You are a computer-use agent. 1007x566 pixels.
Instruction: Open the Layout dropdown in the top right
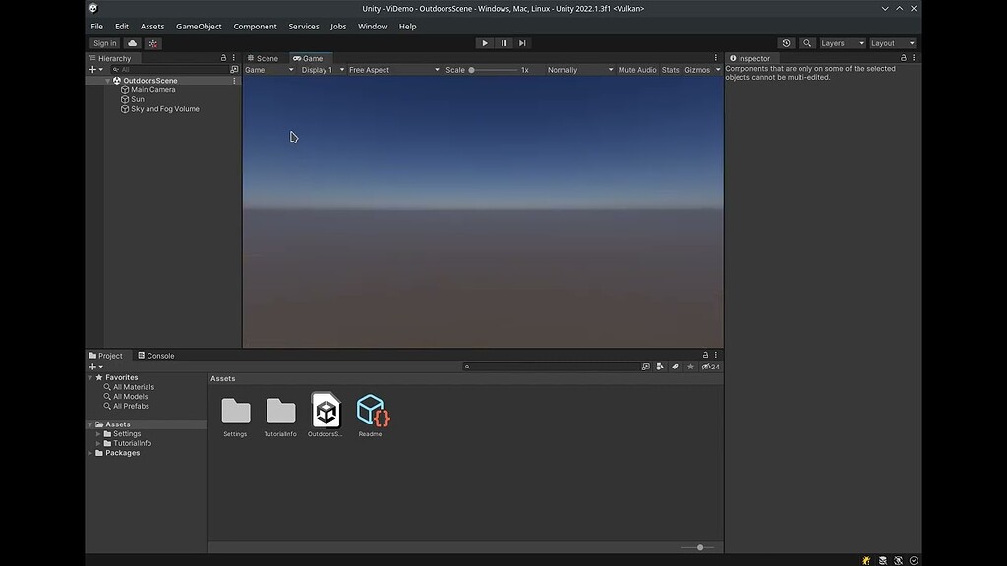(890, 42)
